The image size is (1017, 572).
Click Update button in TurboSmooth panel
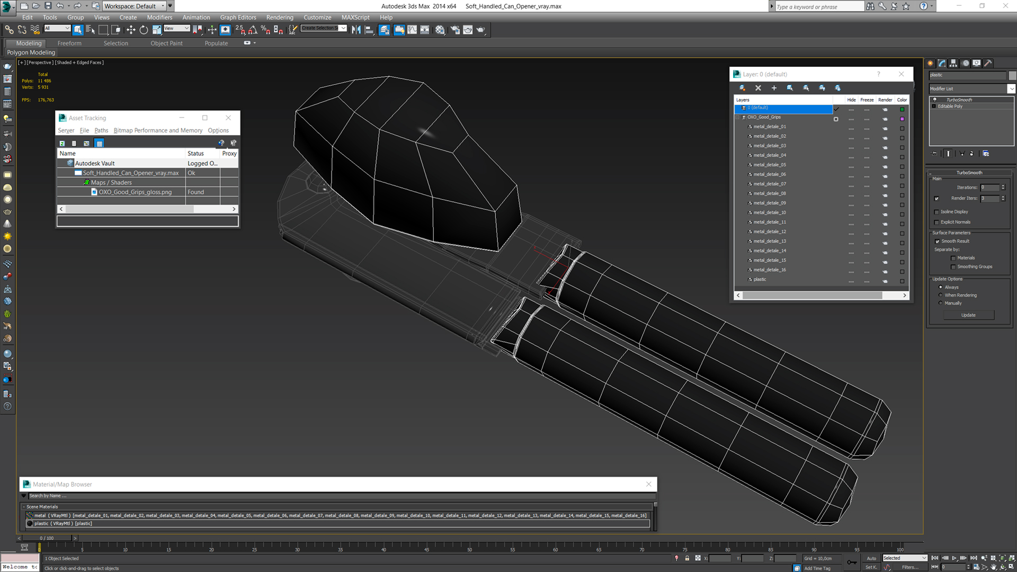point(969,314)
